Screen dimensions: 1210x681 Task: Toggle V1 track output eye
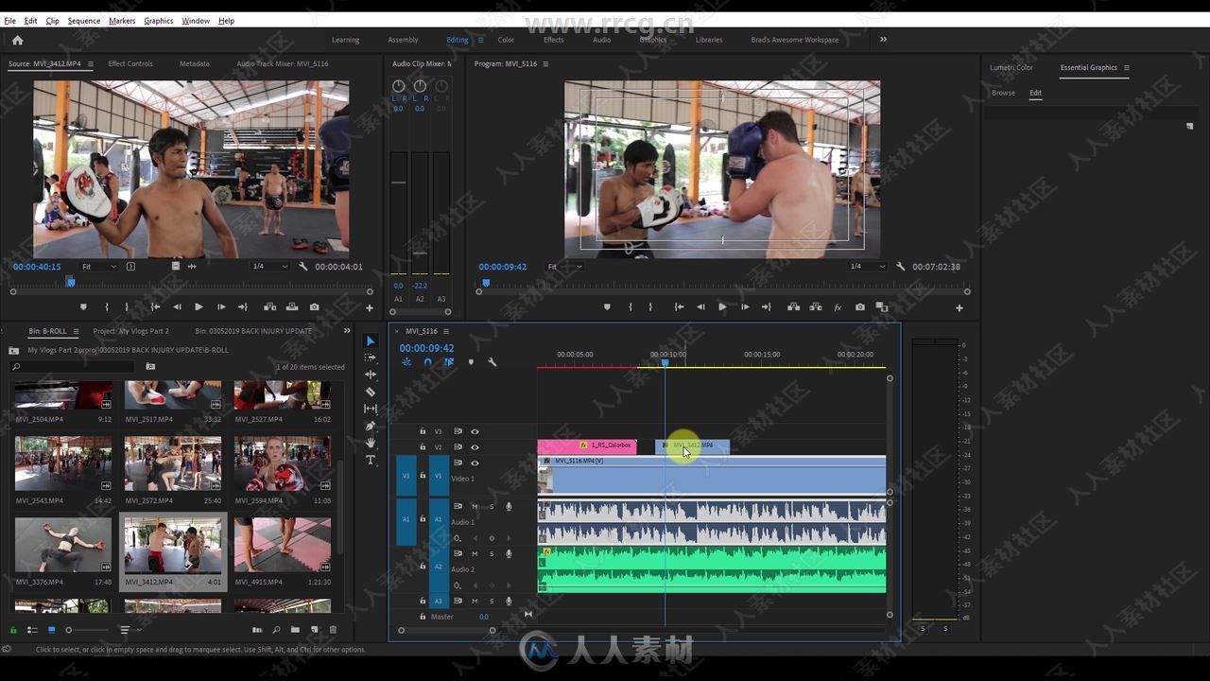point(475,463)
